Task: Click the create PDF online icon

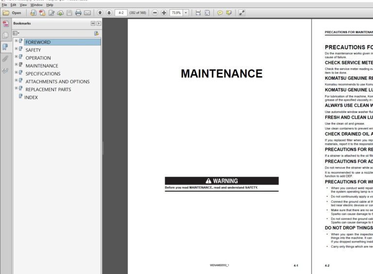Action: click(34, 13)
